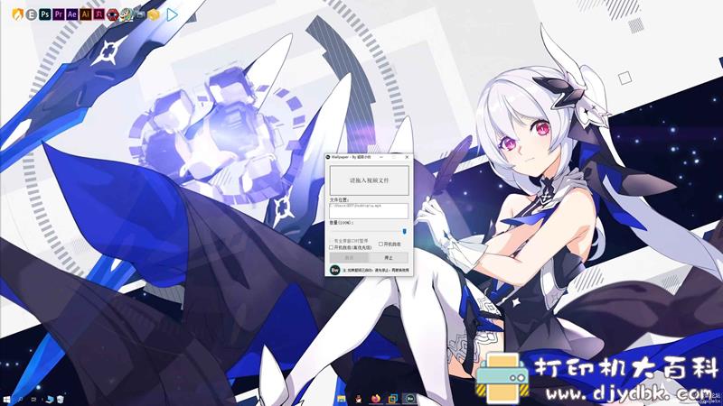Viewport: 723px width, 406px height.
Task: Open the flame shield security app shortcut
Action: click(x=17, y=14)
